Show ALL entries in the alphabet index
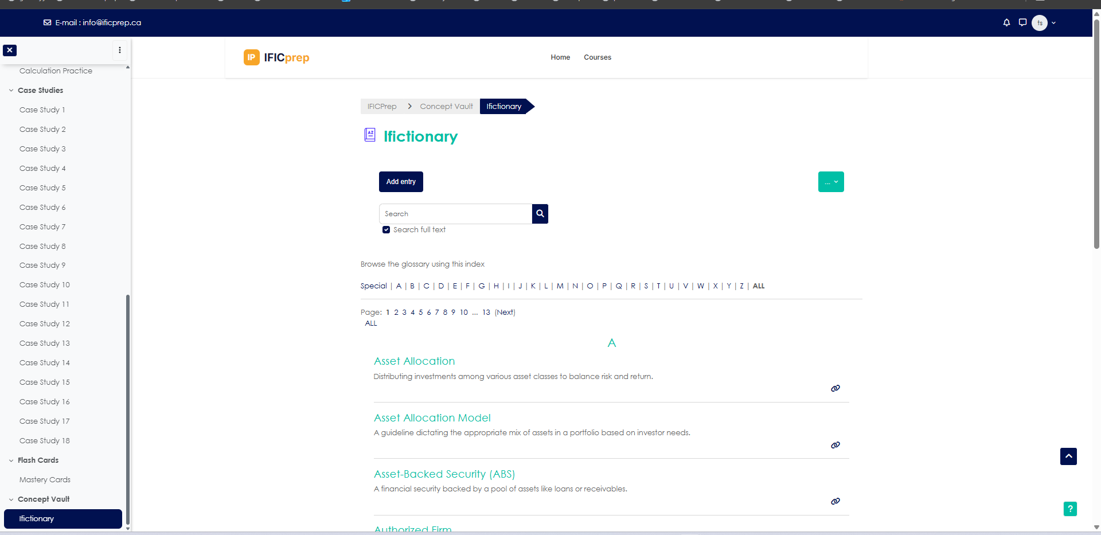The image size is (1101, 535). point(759,286)
